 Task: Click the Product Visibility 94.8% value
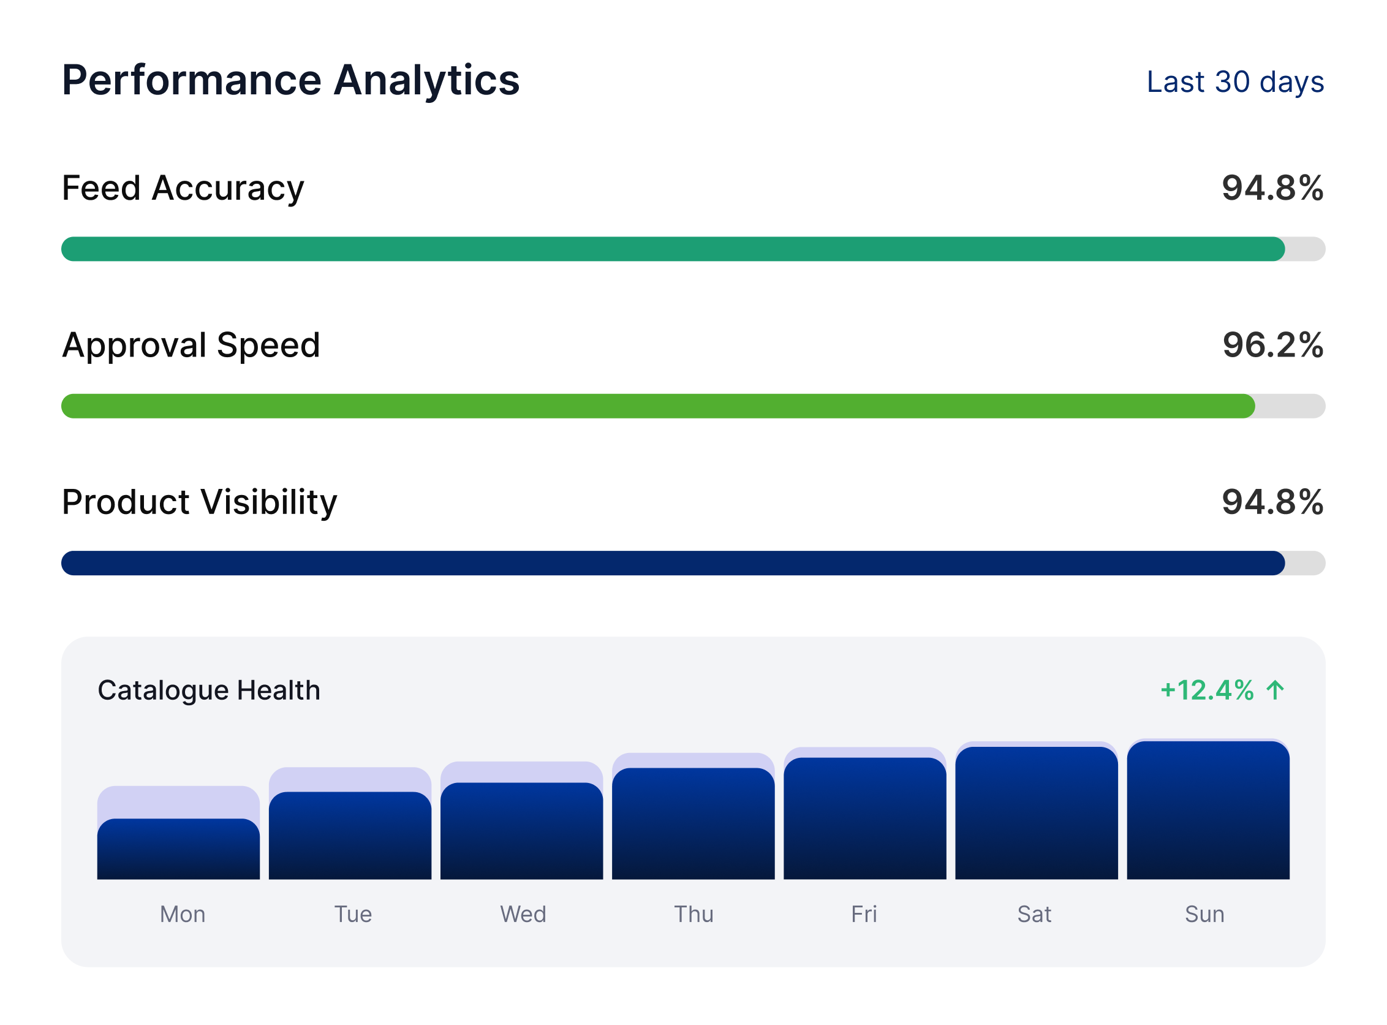[x=1272, y=502]
